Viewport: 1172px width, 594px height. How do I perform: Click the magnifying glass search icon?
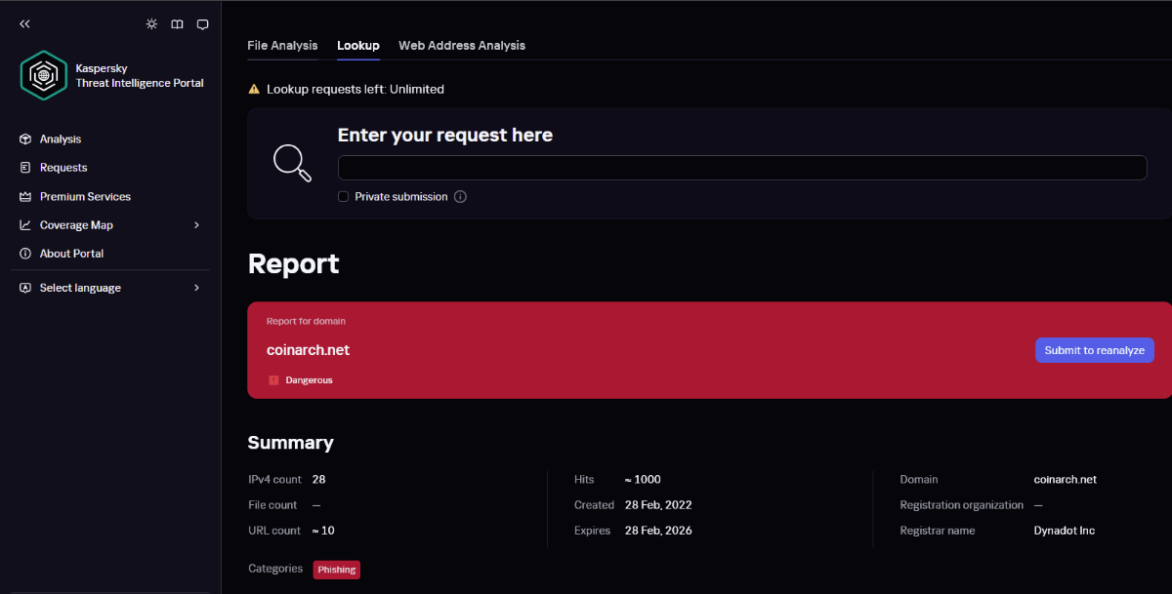pyautogui.click(x=292, y=163)
